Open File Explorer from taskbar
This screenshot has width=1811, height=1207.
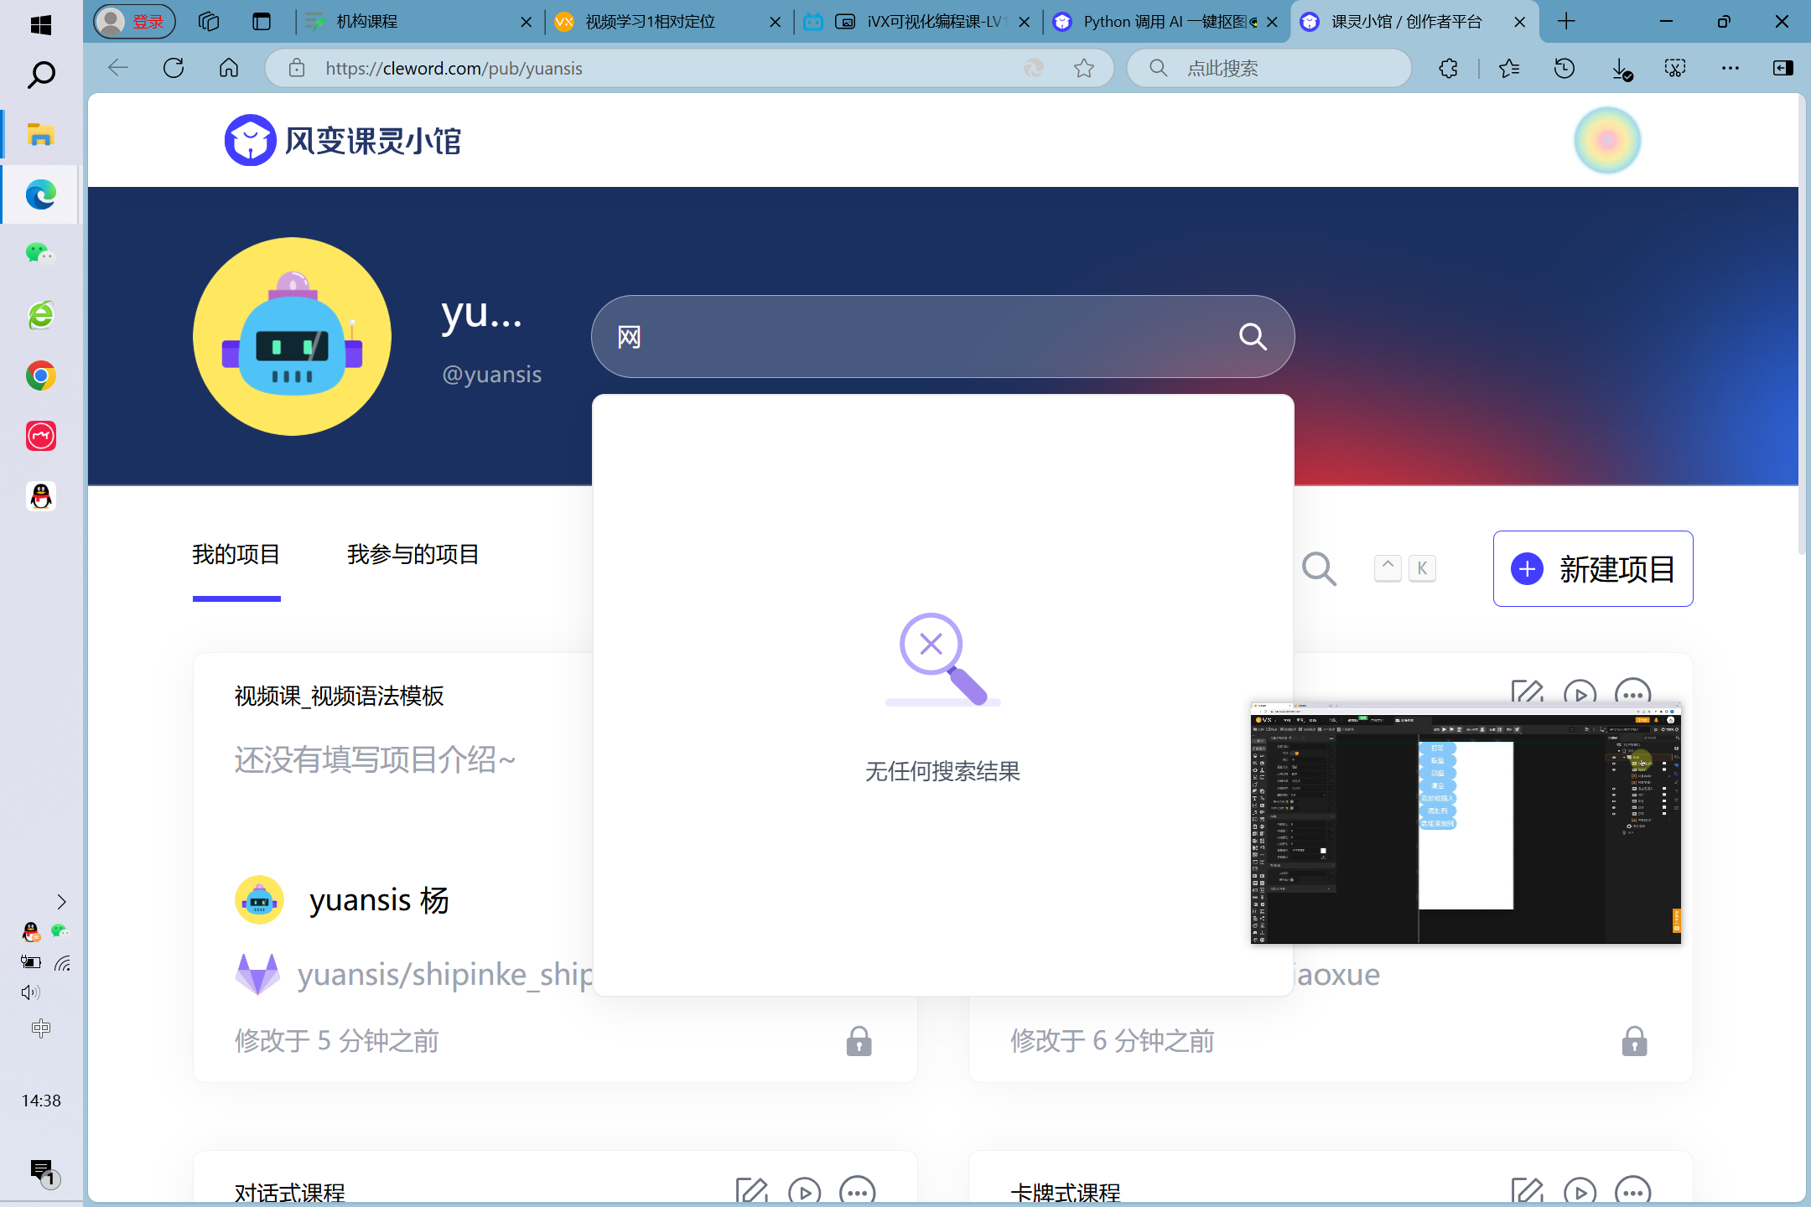40,134
